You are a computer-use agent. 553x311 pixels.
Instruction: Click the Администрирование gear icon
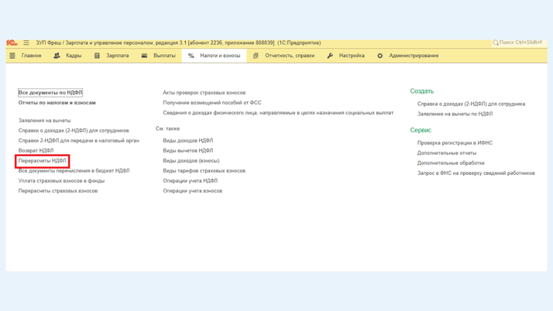[380, 56]
